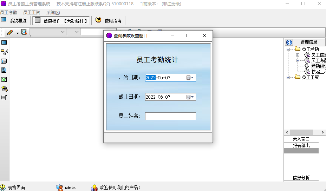Expand the 员工工资 tree node

288,77
